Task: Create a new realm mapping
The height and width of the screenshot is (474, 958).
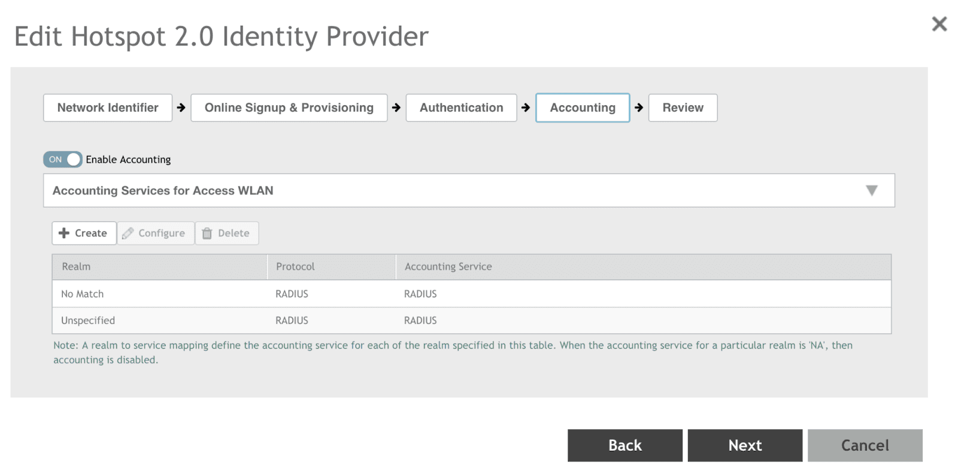Action: point(84,233)
